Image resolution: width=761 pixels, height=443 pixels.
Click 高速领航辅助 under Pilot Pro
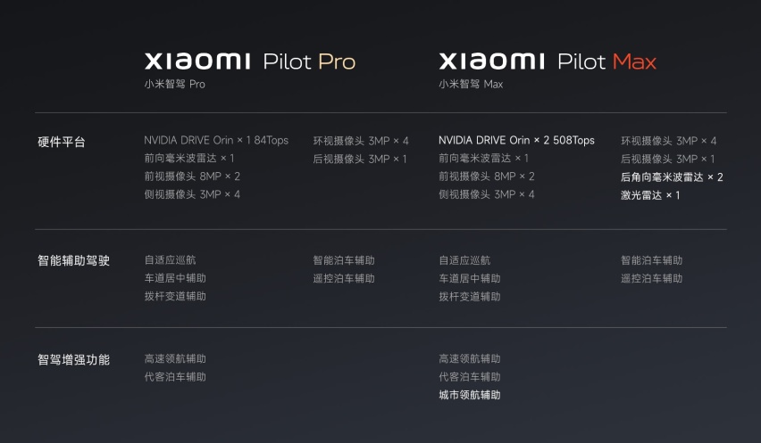click(x=175, y=358)
